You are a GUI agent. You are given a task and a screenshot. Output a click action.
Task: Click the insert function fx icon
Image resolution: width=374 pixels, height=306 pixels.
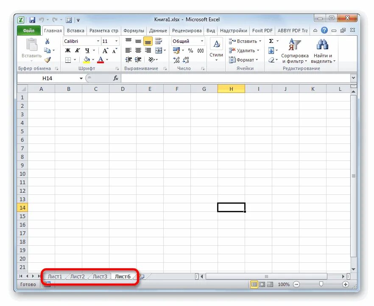click(x=116, y=78)
